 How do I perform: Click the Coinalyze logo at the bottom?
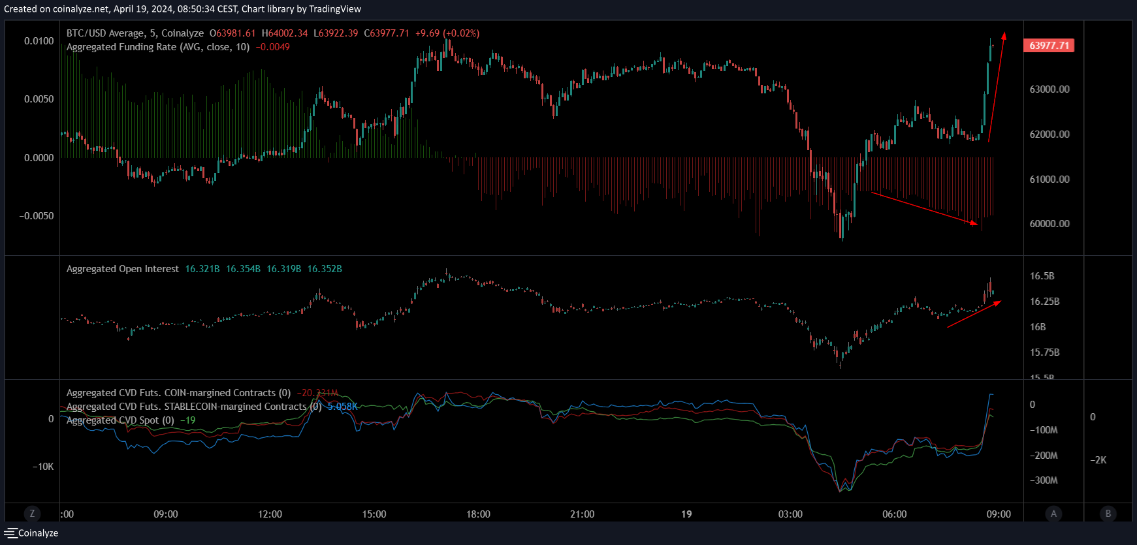pyautogui.click(x=31, y=533)
